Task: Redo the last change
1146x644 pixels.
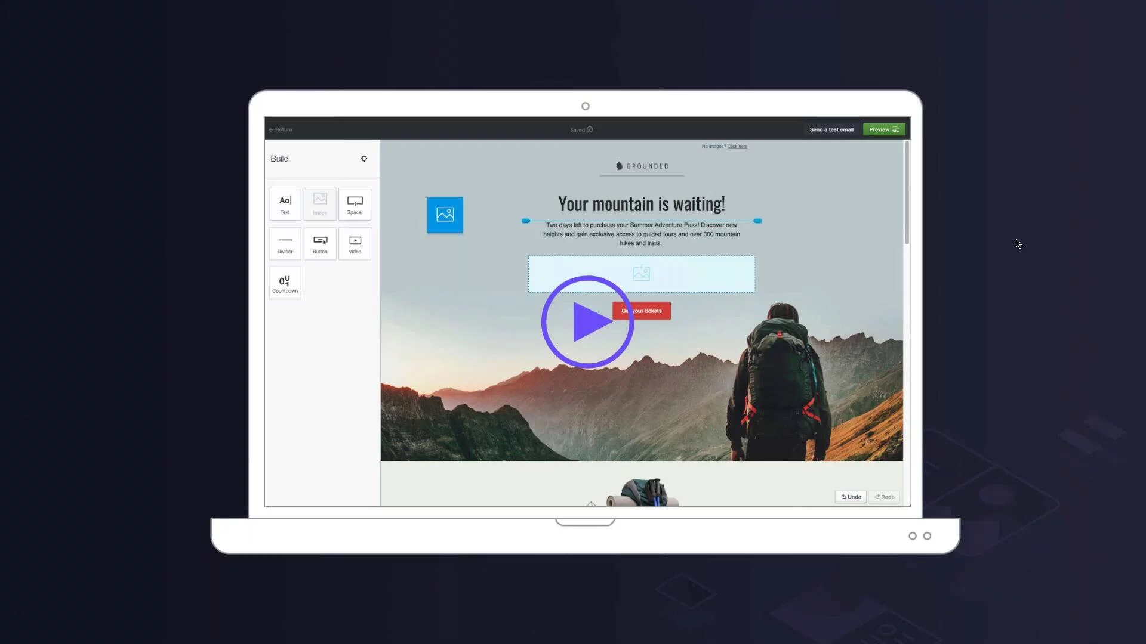Action: tap(884, 496)
